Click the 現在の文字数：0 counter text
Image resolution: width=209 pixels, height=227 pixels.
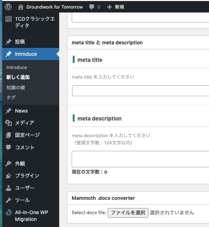[x=90, y=172]
